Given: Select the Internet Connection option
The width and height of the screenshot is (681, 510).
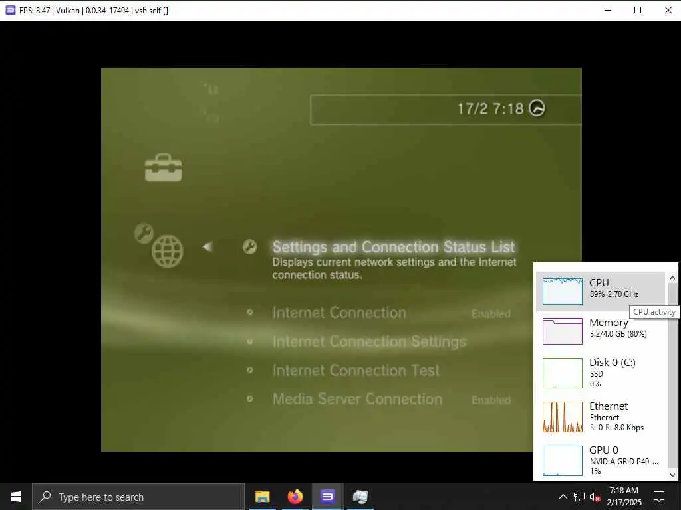Looking at the screenshot, I should 339,313.
